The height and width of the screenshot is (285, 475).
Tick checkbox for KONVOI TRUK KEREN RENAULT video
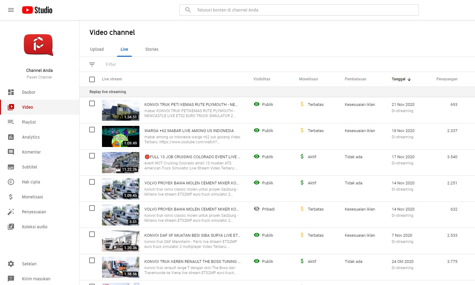coord(92,260)
